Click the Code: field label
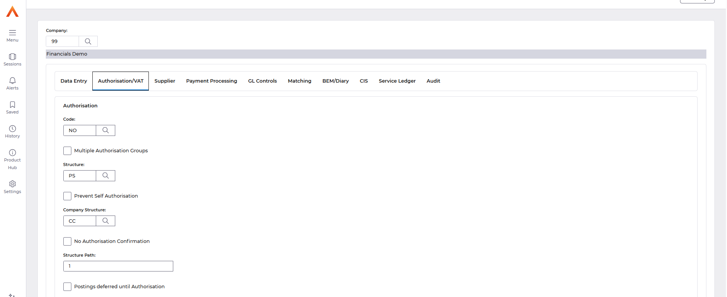The width and height of the screenshot is (727, 297). 69,119
